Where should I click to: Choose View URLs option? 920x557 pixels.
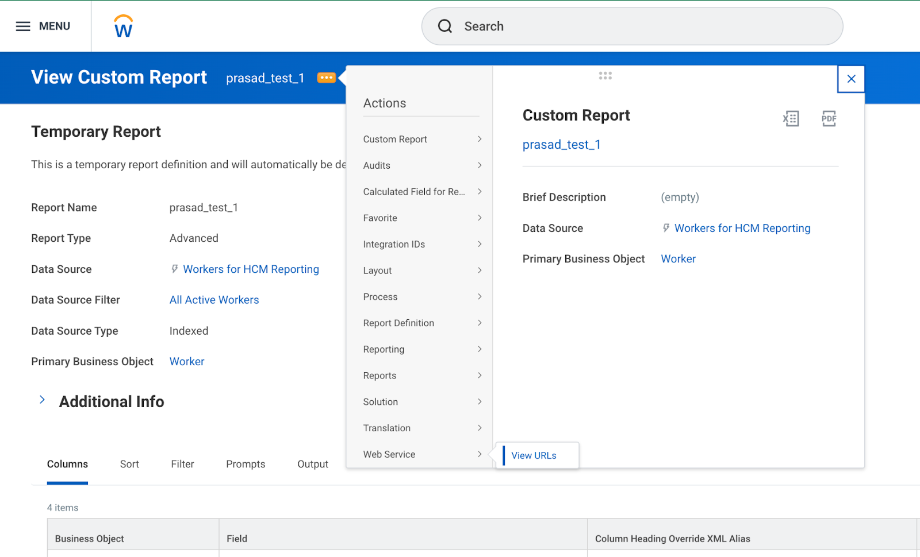(x=534, y=455)
